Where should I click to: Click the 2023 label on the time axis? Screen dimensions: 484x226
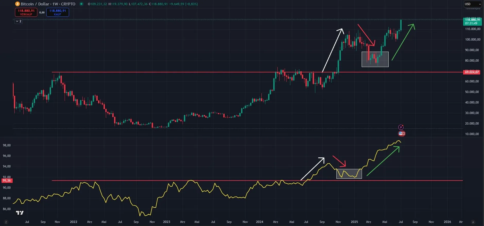(x=167, y=222)
